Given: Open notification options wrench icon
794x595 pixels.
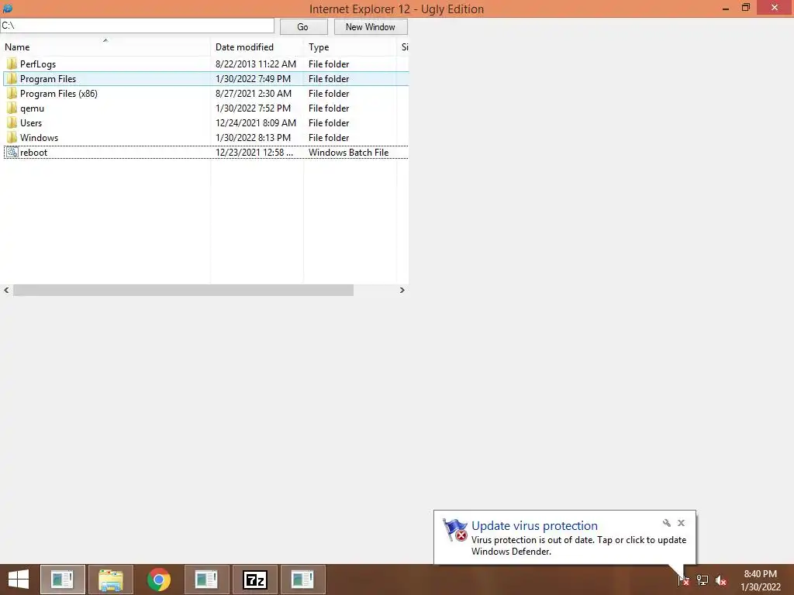Looking at the screenshot, I should point(666,523).
